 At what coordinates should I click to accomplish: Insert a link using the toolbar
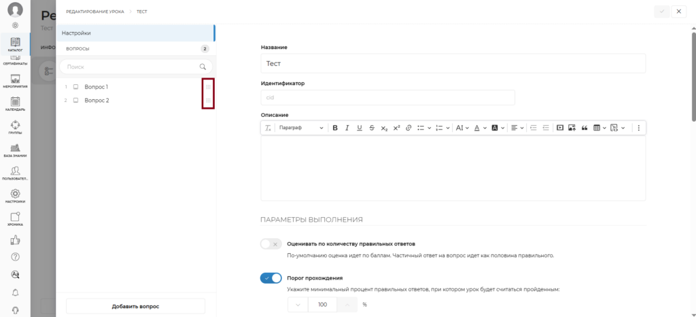click(408, 128)
